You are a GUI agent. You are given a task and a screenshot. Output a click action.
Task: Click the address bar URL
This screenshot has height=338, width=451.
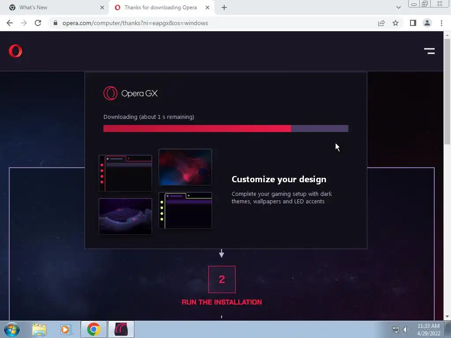pos(135,23)
